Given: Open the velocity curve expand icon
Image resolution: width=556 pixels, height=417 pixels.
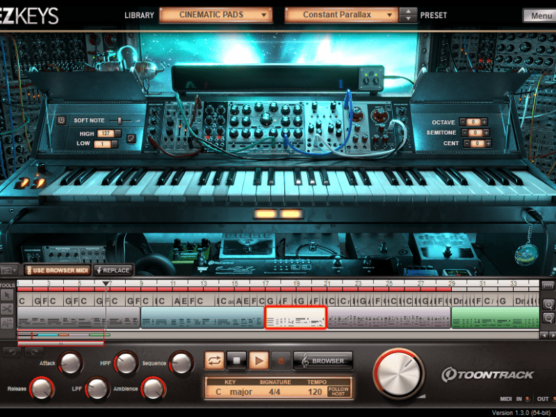Looking at the screenshot, I should click(131, 139).
